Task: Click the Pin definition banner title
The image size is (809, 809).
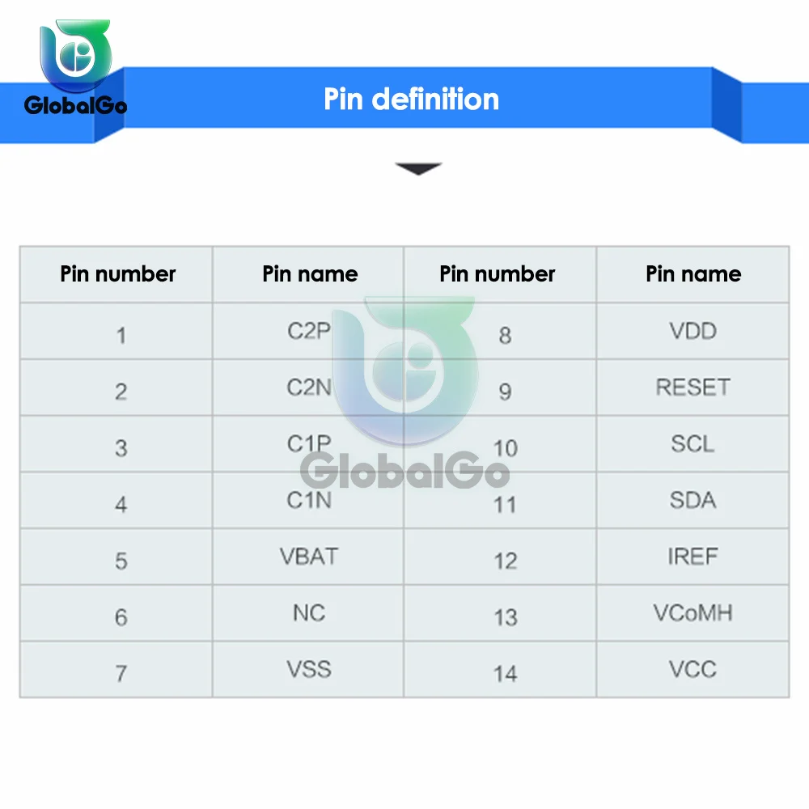Action: click(411, 99)
